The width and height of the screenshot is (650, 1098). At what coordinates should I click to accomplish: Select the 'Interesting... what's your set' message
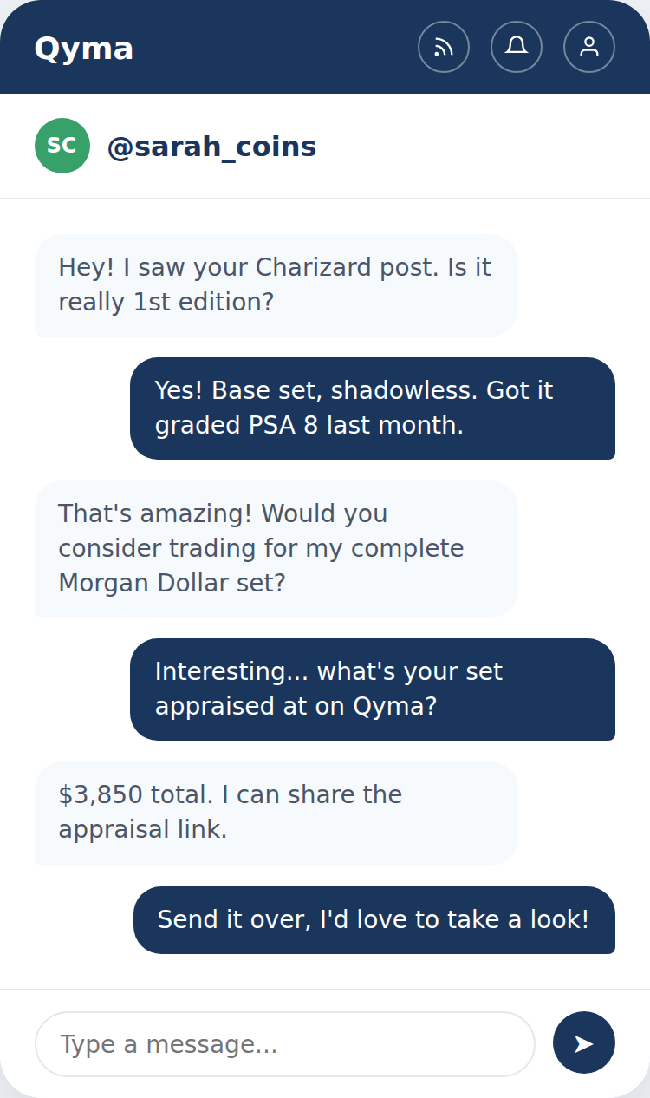click(x=372, y=689)
